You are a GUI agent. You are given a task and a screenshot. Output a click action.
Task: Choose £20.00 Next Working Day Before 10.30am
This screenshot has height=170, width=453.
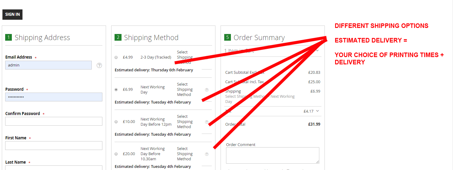pos(116,154)
